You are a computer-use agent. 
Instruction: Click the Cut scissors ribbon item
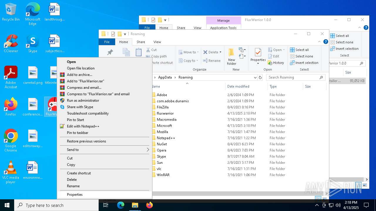(152, 50)
